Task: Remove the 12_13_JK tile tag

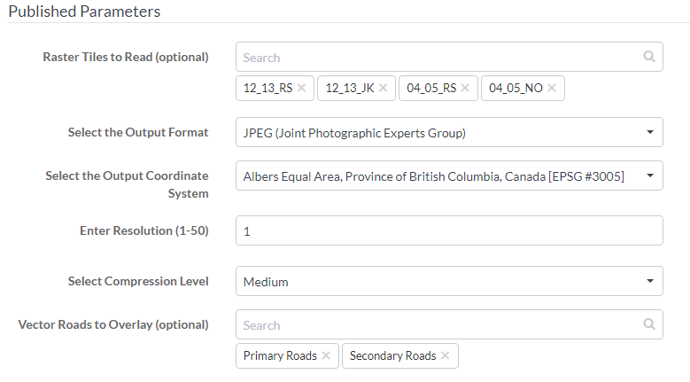Action: tap(383, 88)
